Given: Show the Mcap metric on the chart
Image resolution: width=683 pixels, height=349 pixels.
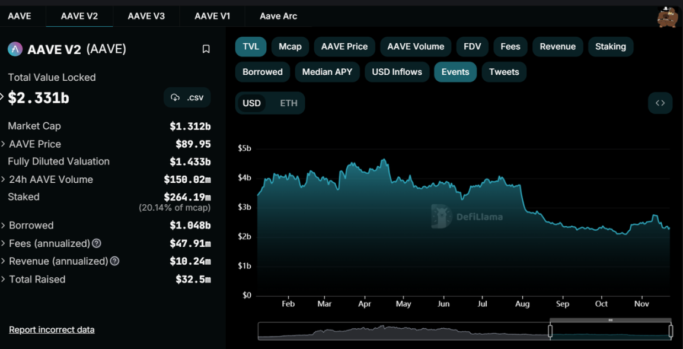Looking at the screenshot, I should click(290, 46).
